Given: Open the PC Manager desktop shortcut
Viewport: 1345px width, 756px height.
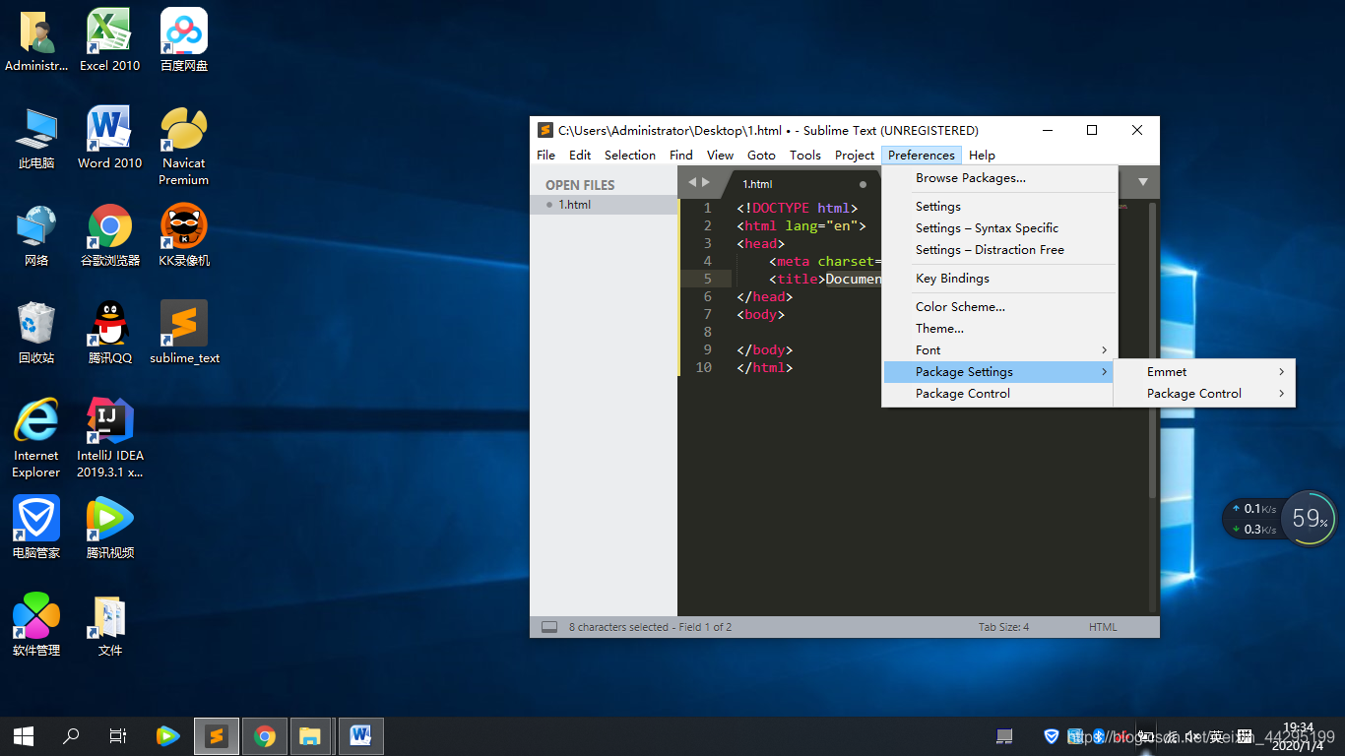Looking at the screenshot, I should [x=36, y=528].
